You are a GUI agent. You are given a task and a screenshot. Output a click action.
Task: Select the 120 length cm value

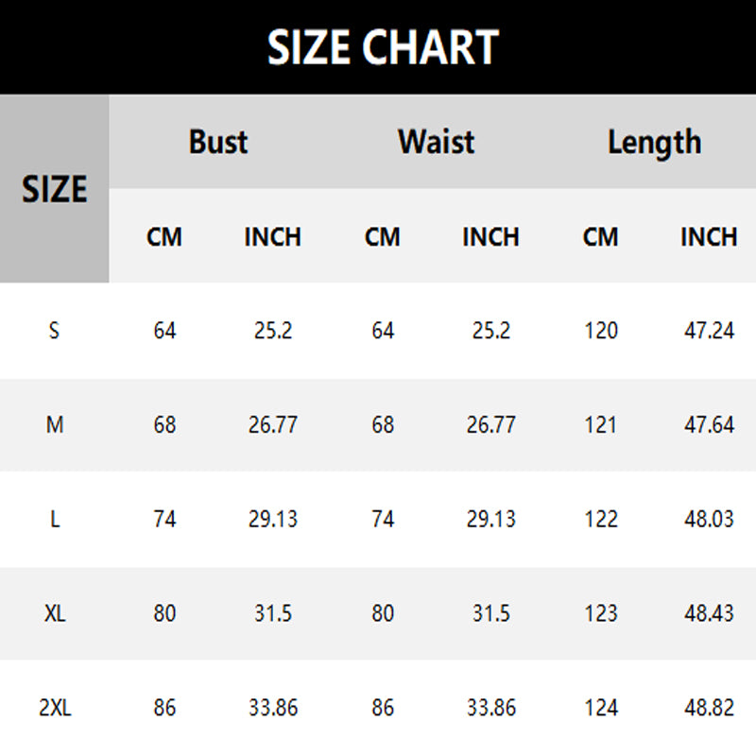pos(600,331)
